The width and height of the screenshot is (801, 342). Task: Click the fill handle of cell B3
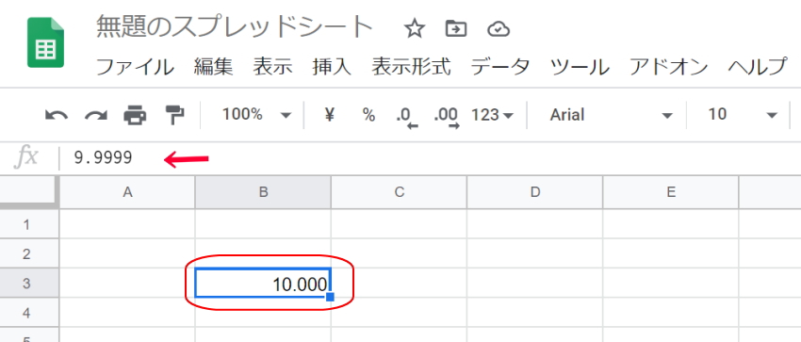[330, 297]
